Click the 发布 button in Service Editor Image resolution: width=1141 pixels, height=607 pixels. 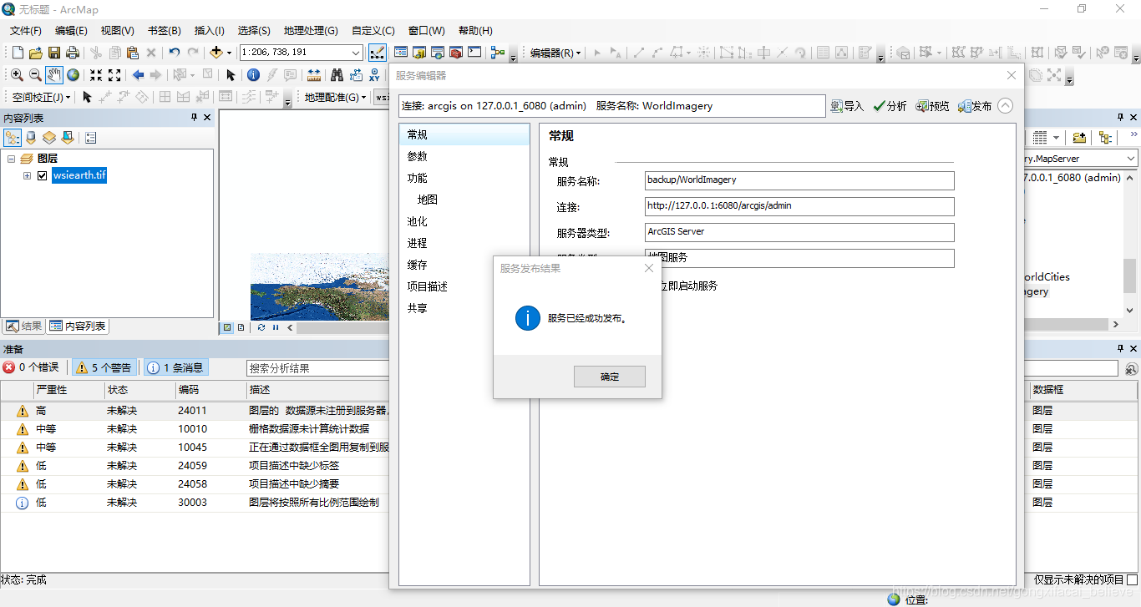(976, 106)
